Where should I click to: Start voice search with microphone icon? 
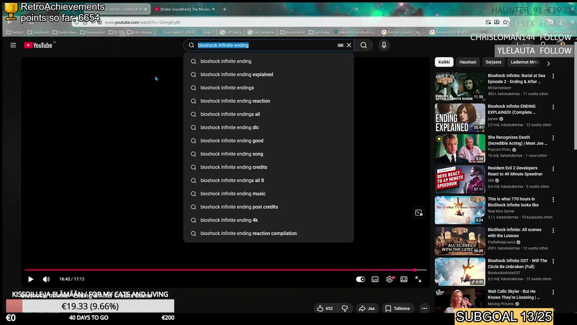tap(384, 45)
